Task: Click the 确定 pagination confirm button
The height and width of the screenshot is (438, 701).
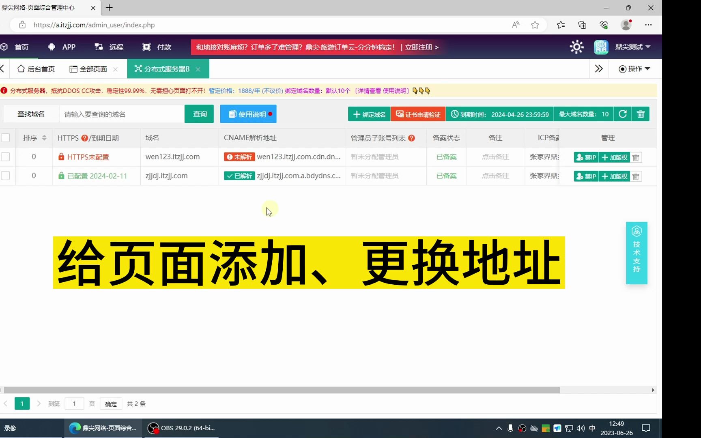Action: pyautogui.click(x=111, y=404)
